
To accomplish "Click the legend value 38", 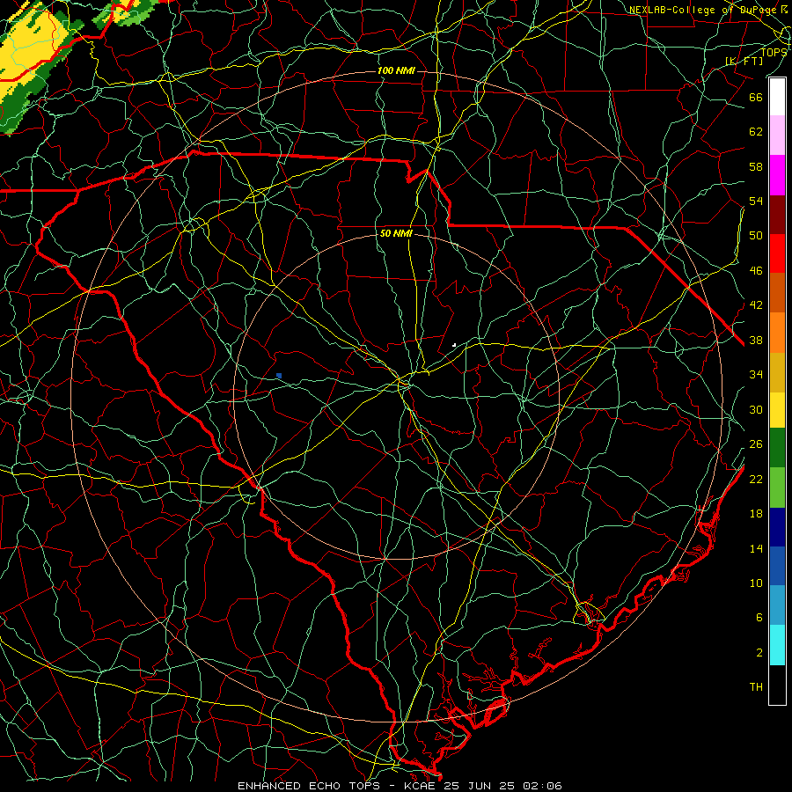I will pyautogui.click(x=756, y=340).
